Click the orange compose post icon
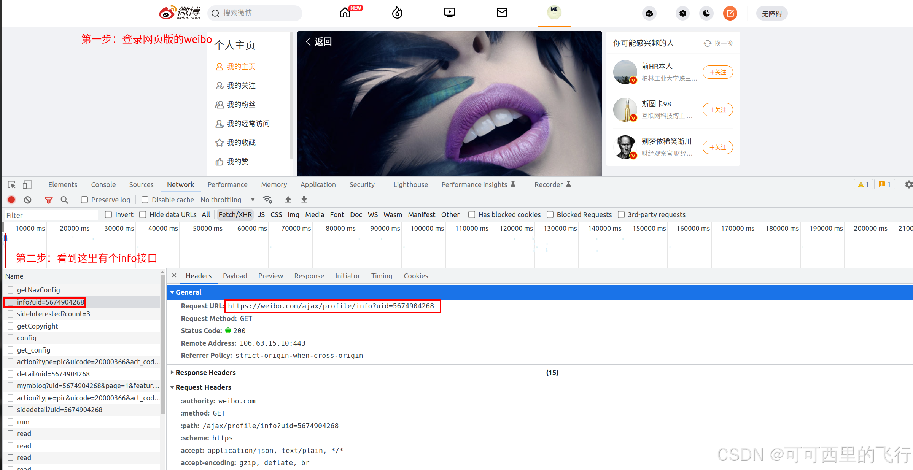Screen dimensions: 913x470 point(730,14)
